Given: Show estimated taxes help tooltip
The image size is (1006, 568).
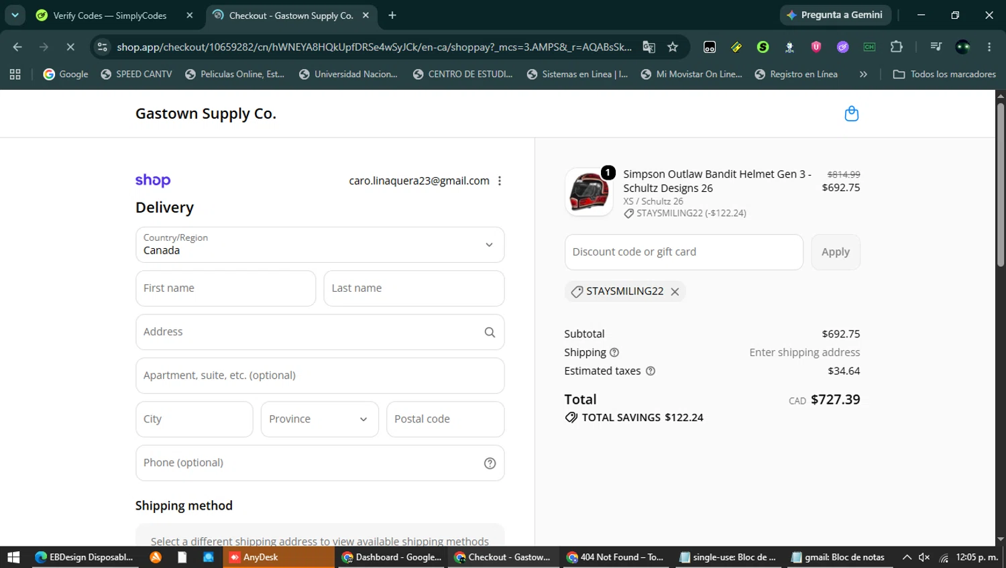Looking at the screenshot, I should [x=650, y=372].
